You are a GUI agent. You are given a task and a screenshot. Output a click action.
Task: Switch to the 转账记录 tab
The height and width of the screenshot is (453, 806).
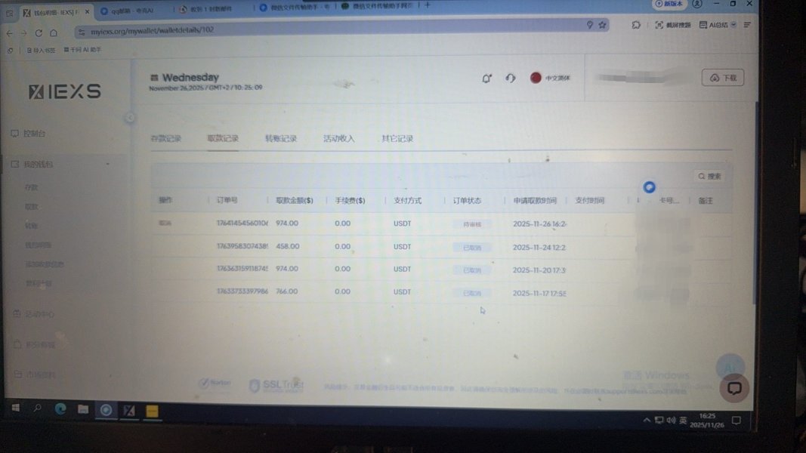click(281, 139)
